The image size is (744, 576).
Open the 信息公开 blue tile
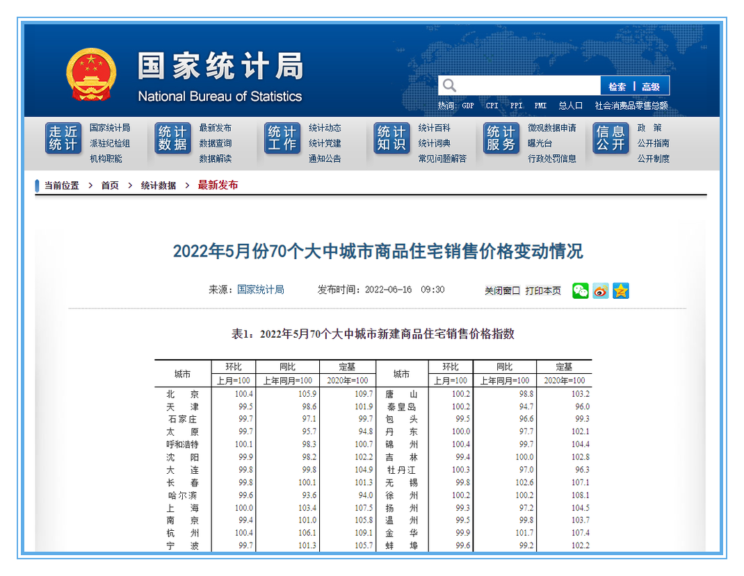click(610, 138)
